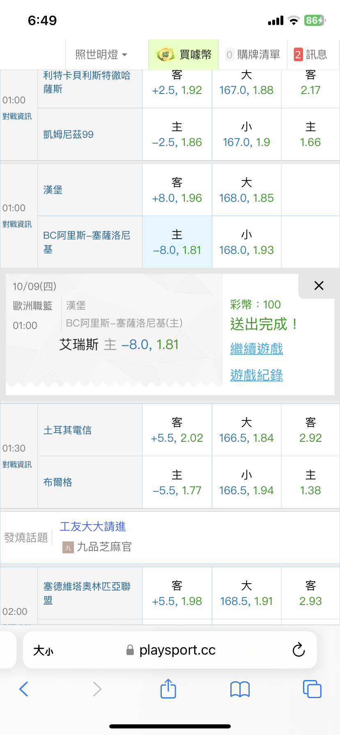Open Safari bookmarks book icon
Viewport: 340px width, 735px height.
pyautogui.click(x=240, y=689)
